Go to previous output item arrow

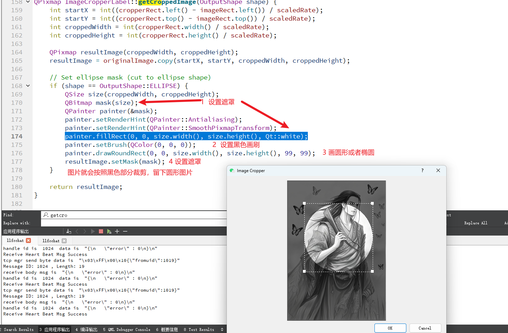point(77,231)
